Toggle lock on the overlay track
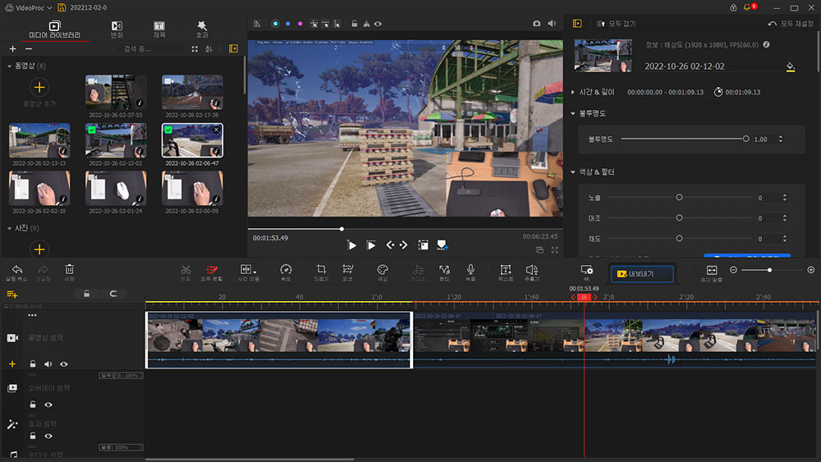Image resolution: width=821 pixels, height=462 pixels. click(33, 405)
